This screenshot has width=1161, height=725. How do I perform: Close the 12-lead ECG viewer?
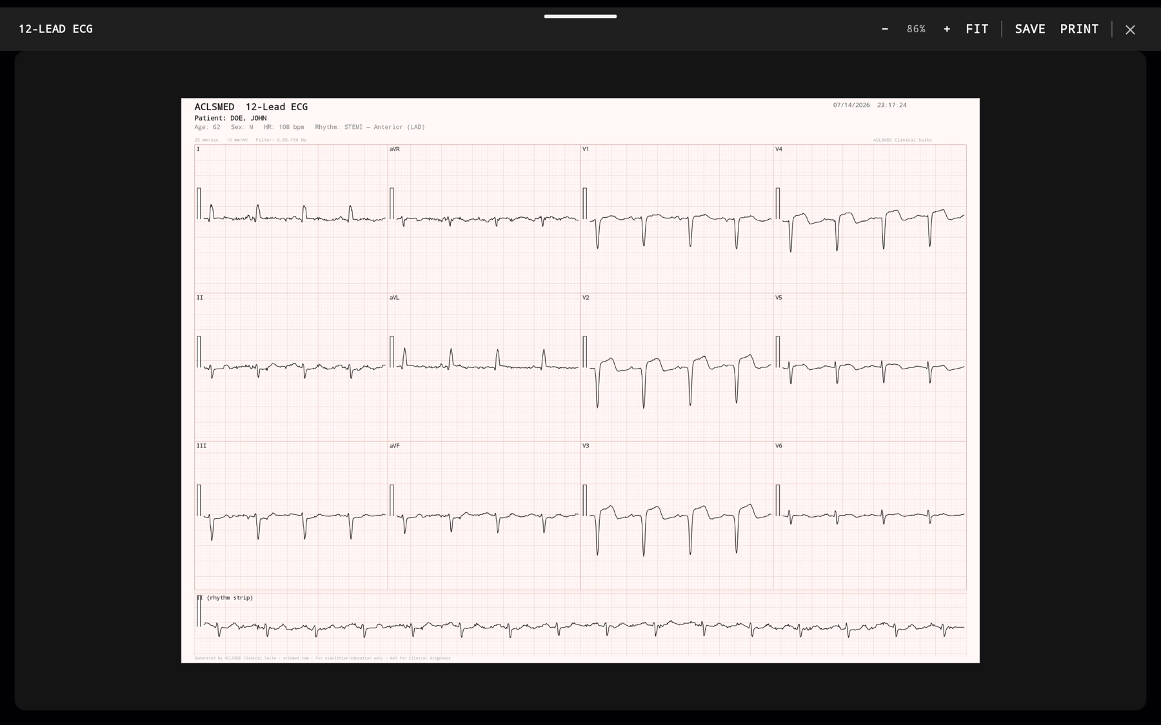(x=1130, y=30)
